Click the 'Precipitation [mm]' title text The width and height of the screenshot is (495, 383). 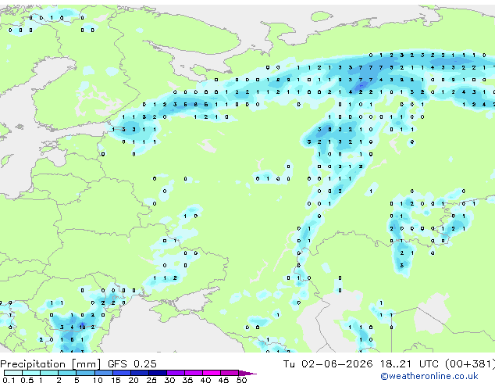[51, 364]
